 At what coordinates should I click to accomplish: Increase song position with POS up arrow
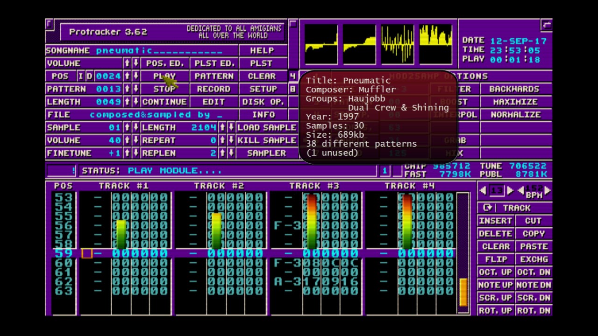[x=127, y=76]
